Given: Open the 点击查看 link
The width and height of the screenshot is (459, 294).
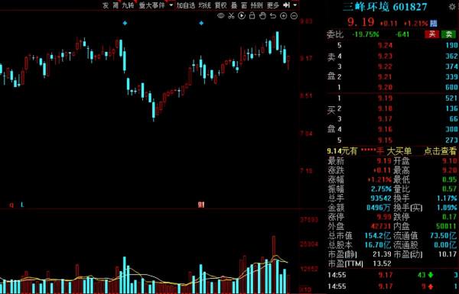Looking at the screenshot, I should [441, 151].
